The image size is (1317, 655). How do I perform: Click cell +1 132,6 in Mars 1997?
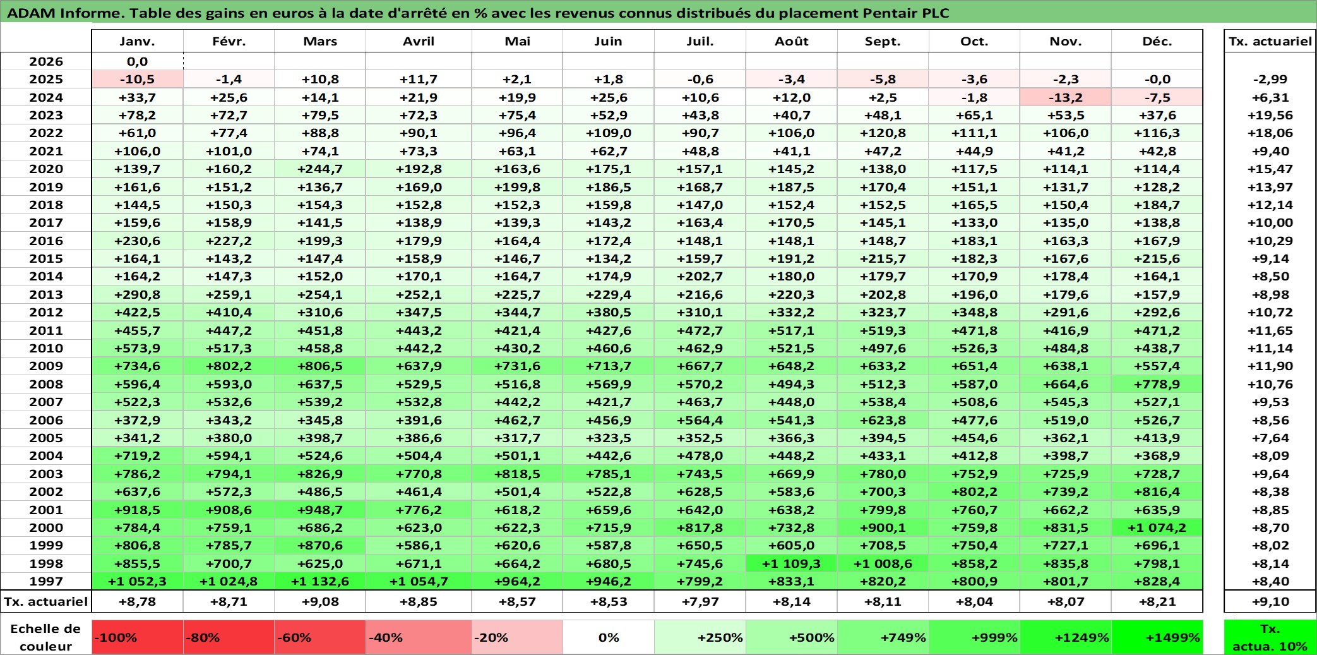coord(320,581)
